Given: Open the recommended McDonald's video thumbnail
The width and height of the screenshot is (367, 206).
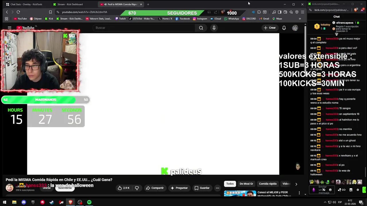Looking at the screenshot, I should click(x=240, y=193).
